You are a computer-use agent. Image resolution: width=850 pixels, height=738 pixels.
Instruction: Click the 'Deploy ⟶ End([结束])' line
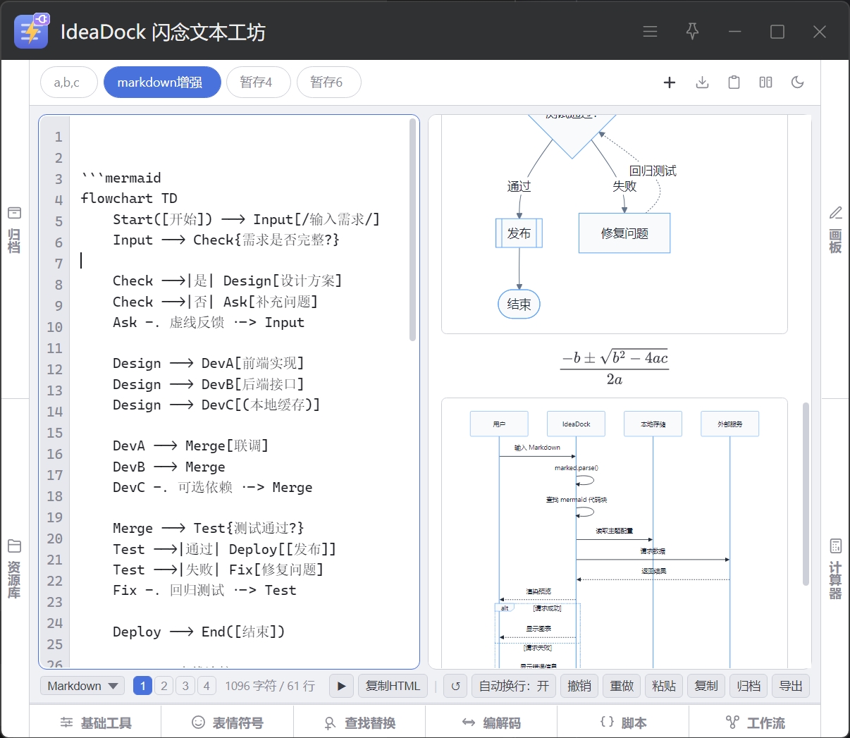tap(199, 632)
